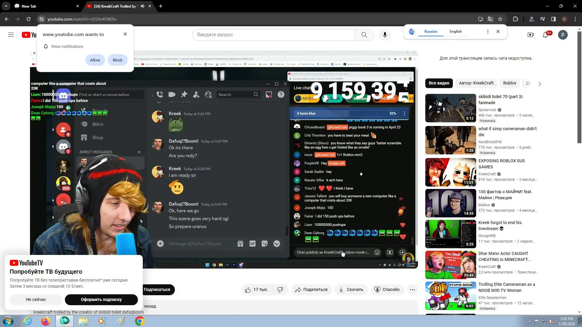This screenshot has height=327, width=582.
Task: Click the Create video icon
Action: 530,35
